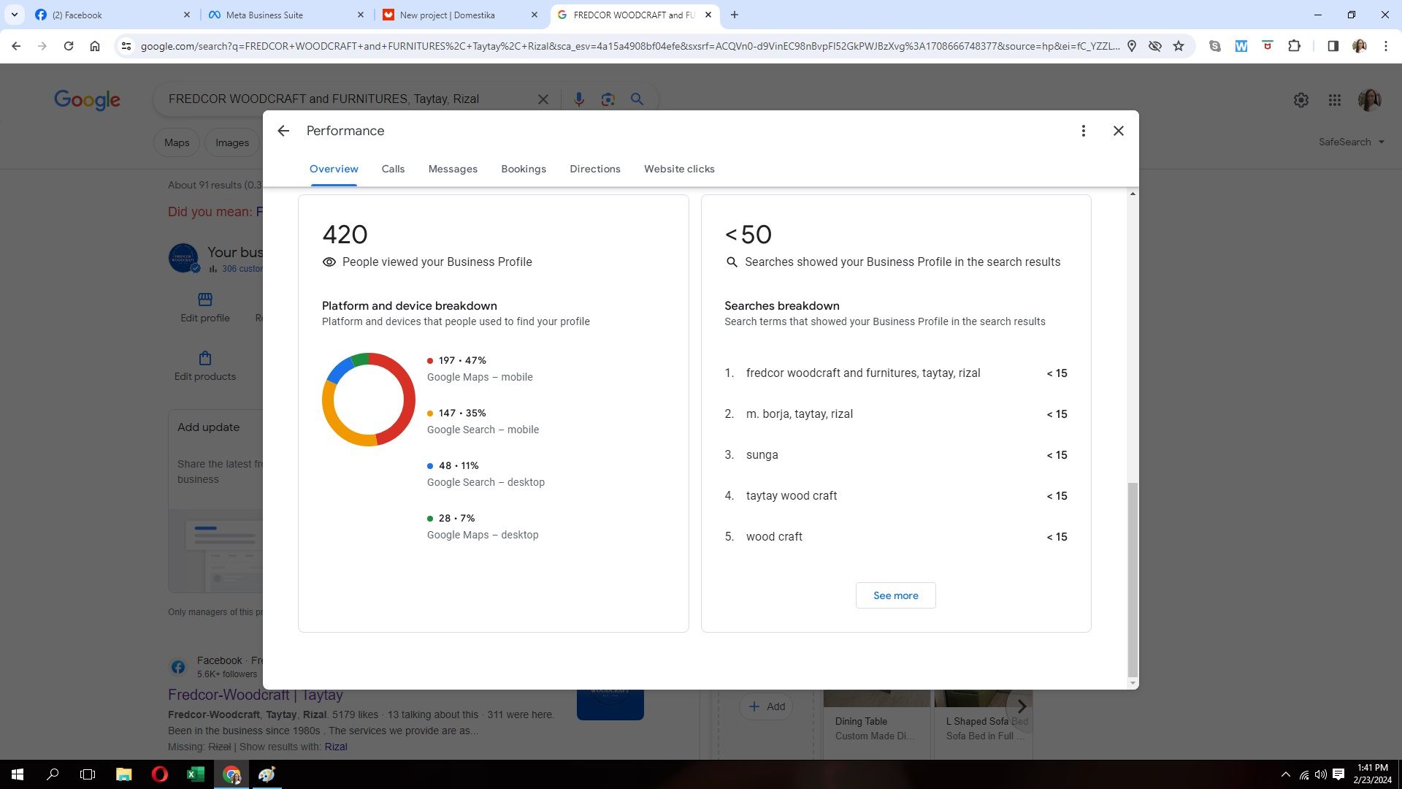
Task: Click search term 'm. borja, taytay, rizal'
Action: click(800, 413)
